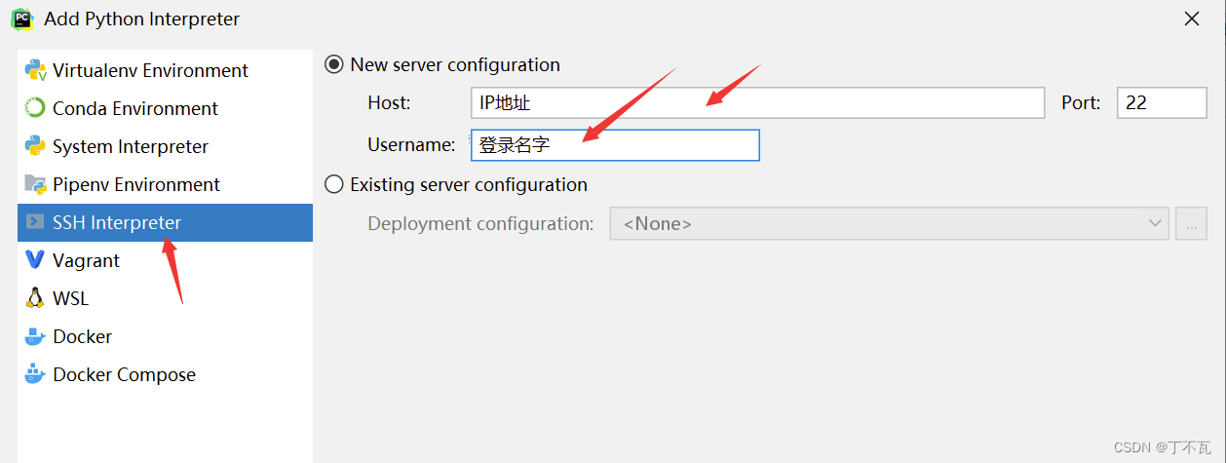
Task: Click the Pipenv Environment folder icon
Action: pos(36,184)
